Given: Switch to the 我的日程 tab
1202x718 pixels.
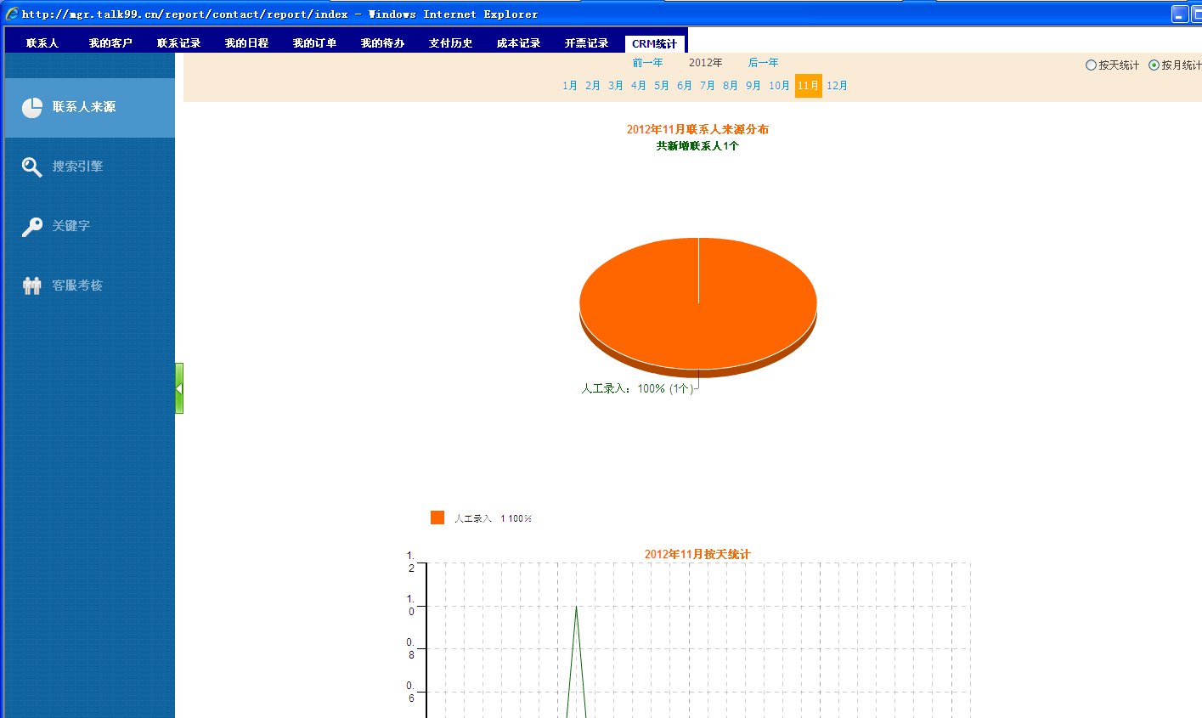Looking at the screenshot, I should (246, 43).
